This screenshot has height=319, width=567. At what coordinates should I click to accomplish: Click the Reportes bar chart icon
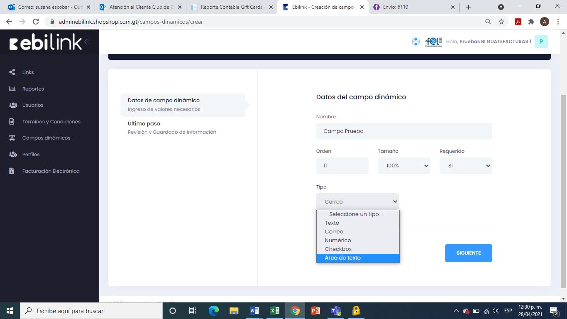point(12,88)
